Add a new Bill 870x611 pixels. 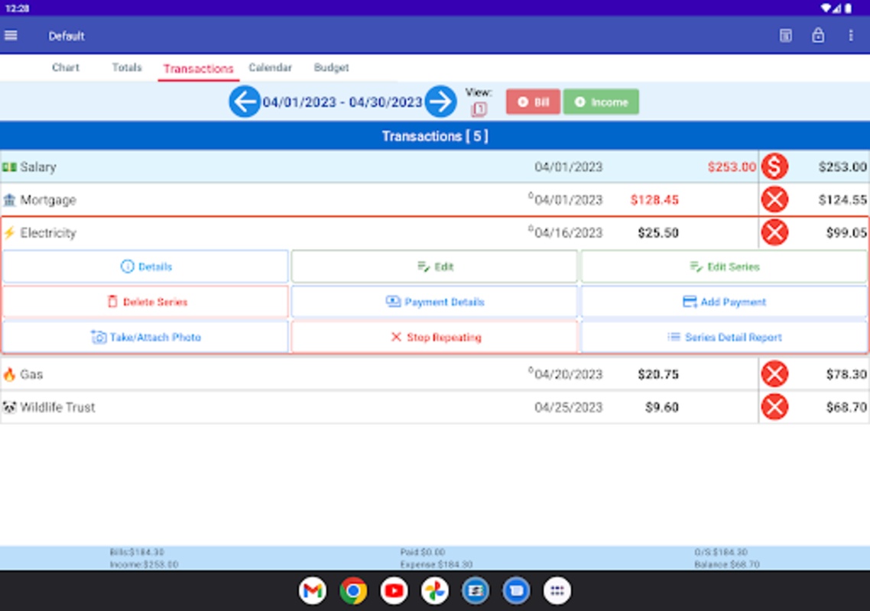coord(533,102)
